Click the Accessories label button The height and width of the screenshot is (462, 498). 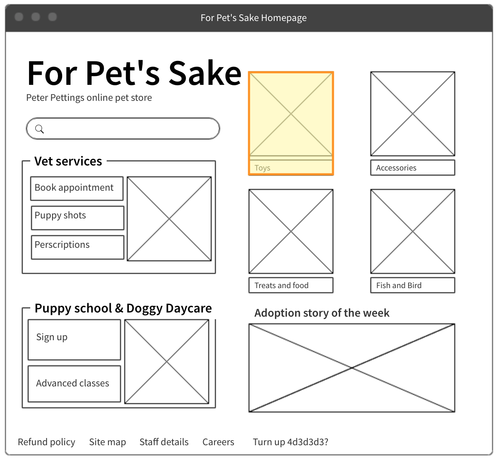[413, 168]
